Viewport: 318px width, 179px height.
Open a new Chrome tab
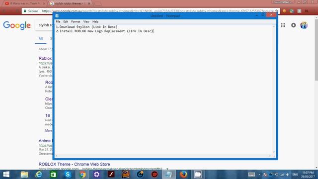click(98, 3)
